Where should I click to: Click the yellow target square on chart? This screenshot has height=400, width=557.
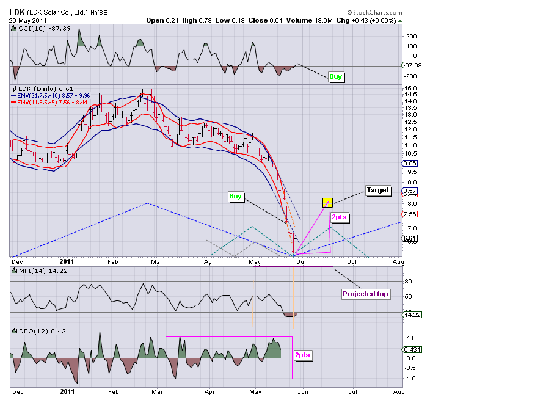(327, 203)
